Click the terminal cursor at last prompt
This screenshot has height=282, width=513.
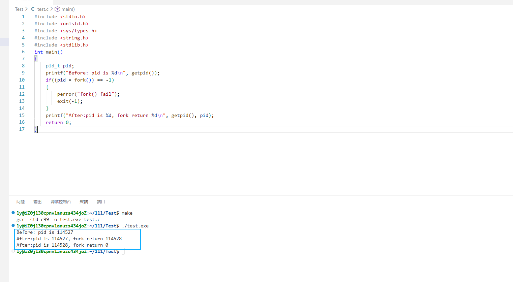coord(123,251)
